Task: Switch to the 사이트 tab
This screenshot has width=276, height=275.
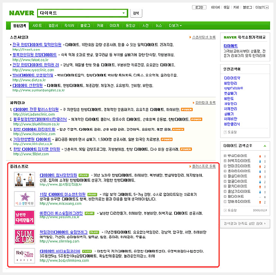Action: point(37,26)
